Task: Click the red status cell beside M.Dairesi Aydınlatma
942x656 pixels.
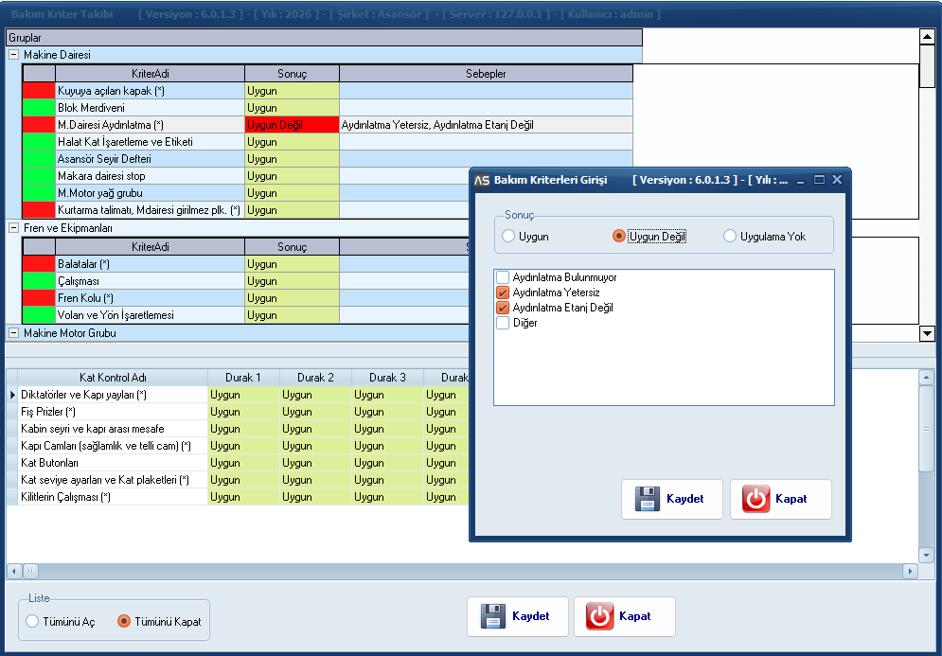Action: click(x=39, y=125)
